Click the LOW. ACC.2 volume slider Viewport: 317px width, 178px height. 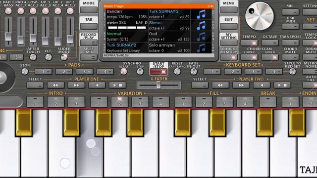[x=33, y=38]
